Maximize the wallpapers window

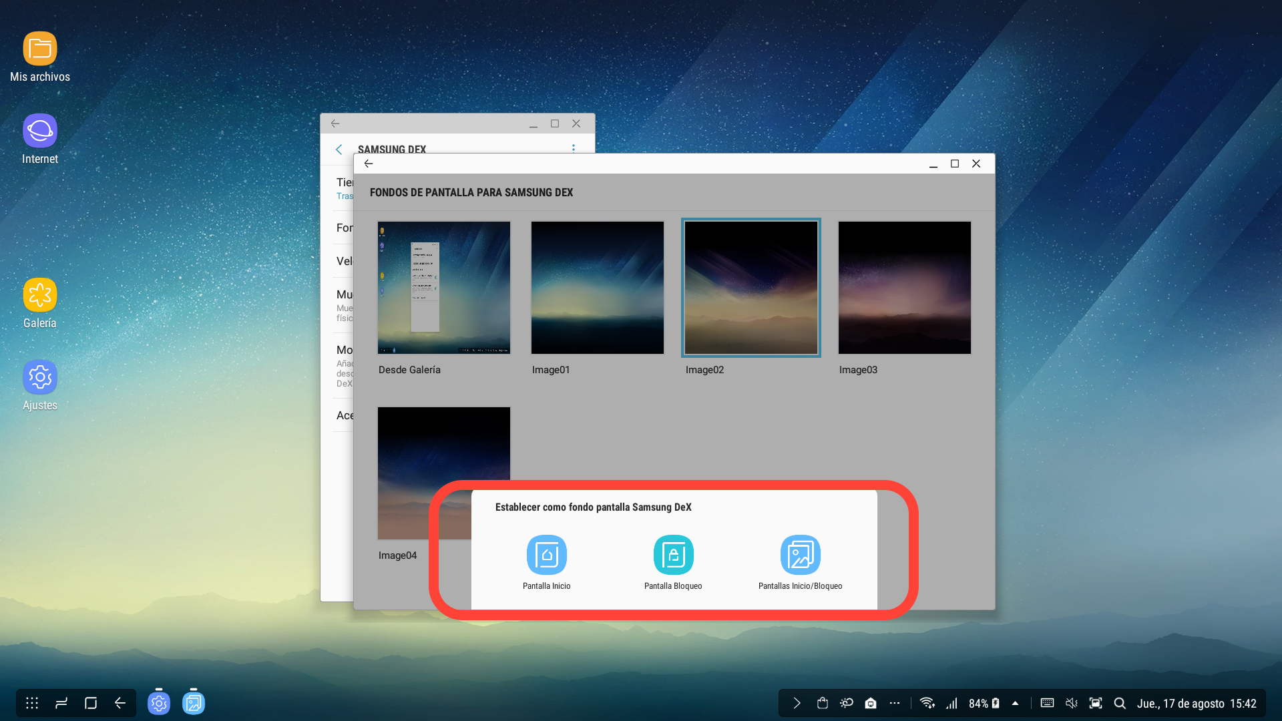tap(955, 164)
